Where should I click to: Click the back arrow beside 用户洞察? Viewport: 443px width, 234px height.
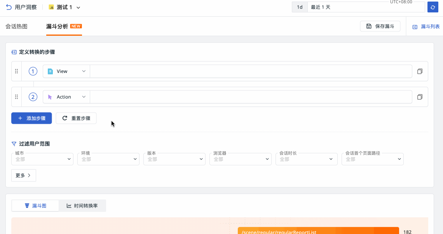tap(9, 7)
